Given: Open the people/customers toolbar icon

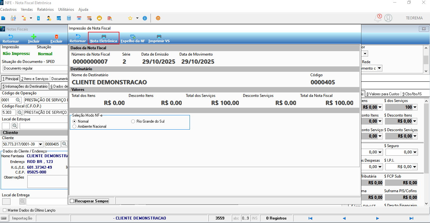Looking at the screenshot, I should (x=13, y=18).
